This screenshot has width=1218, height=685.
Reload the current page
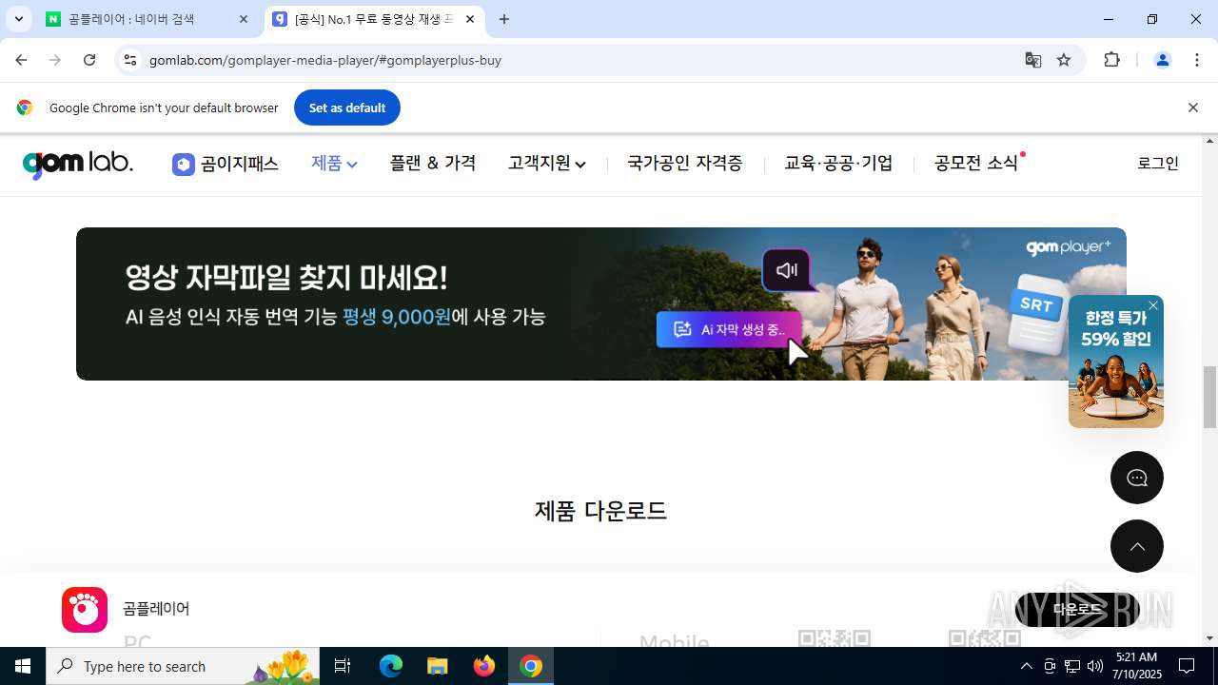89,60
